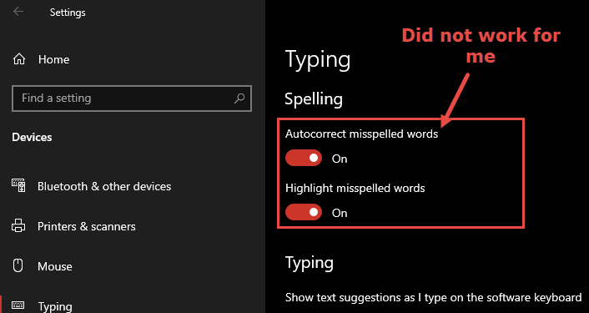The height and width of the screenshot is (313, 589).
Task: Turn off the Highlight misspelled words switch
Action: pyautogui.click(x=304, y=212)
